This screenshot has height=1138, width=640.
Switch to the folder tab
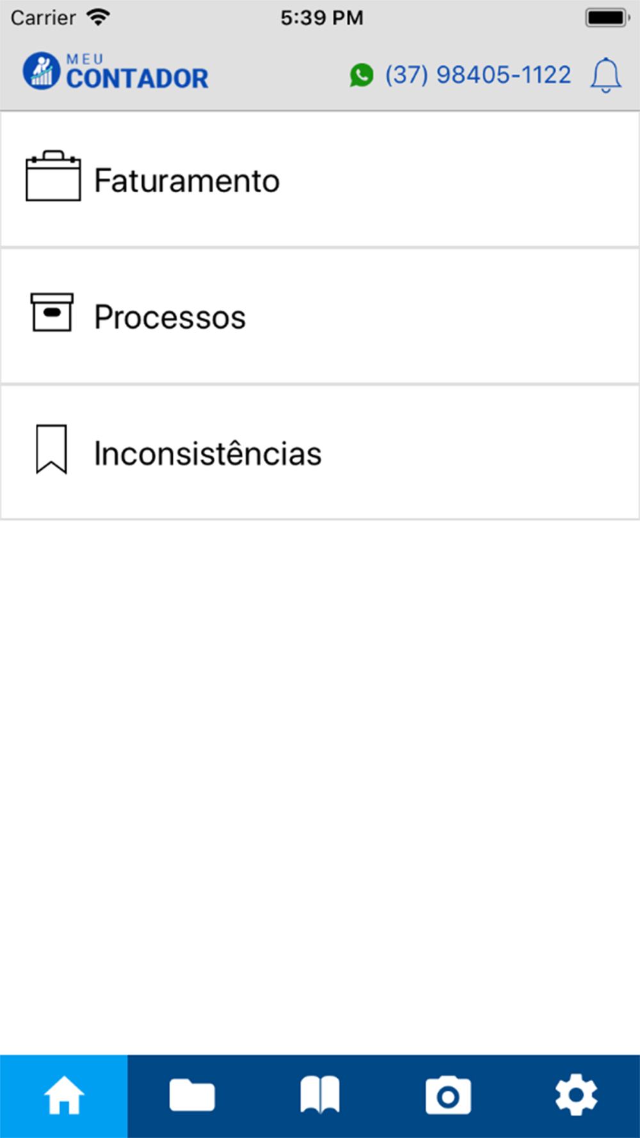(x=192, y=1096)
